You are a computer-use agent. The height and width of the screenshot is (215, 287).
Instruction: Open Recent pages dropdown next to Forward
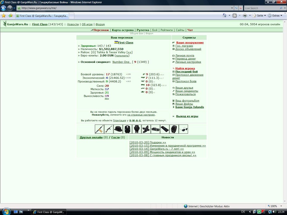pyautogui.click(x=14, y=8)
